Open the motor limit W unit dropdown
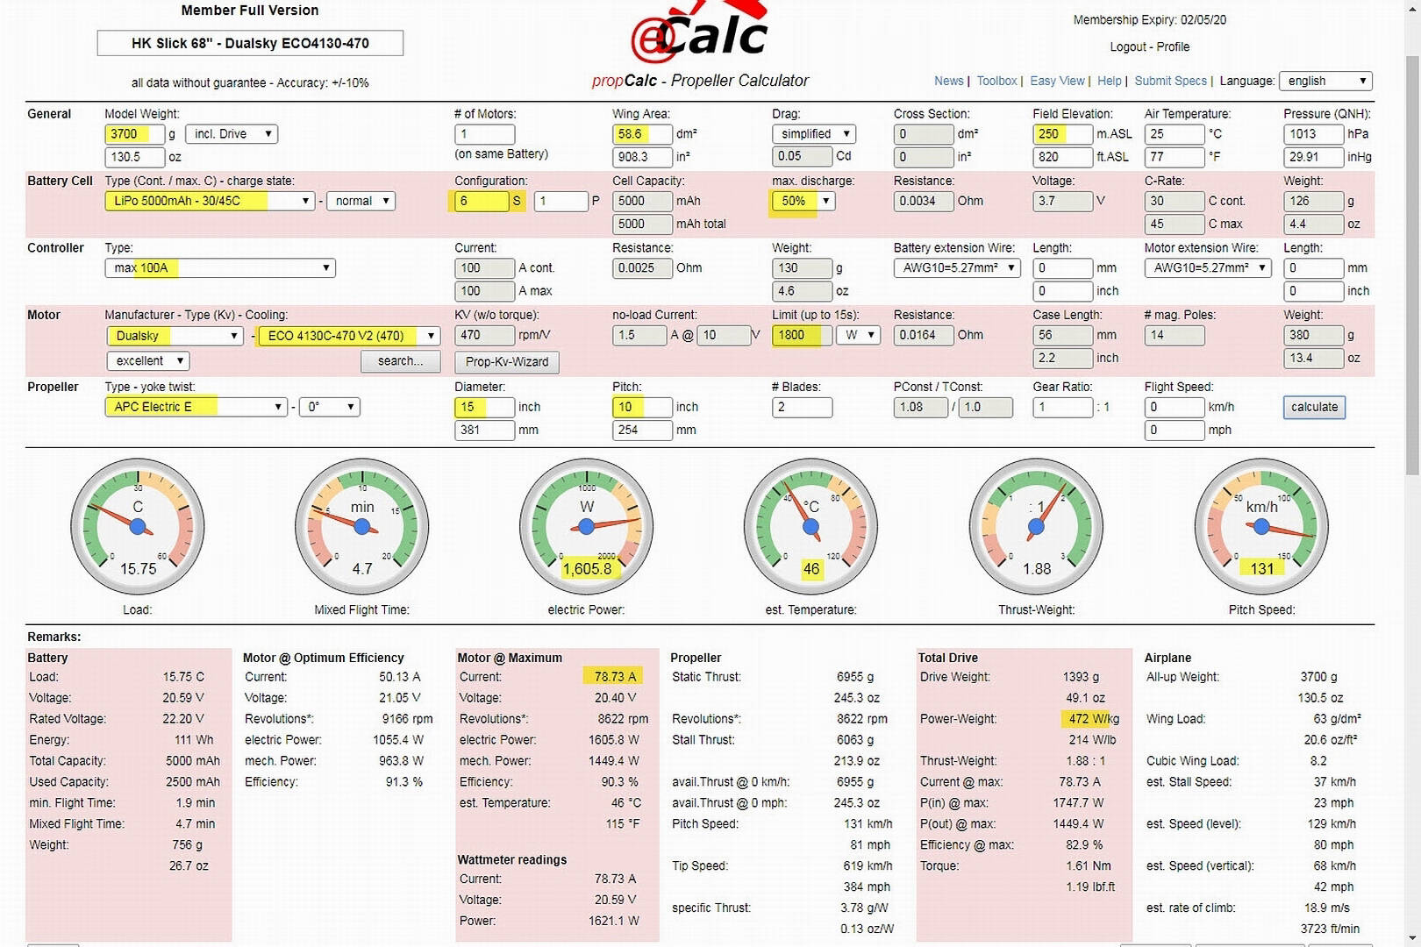 pos(858,335)
